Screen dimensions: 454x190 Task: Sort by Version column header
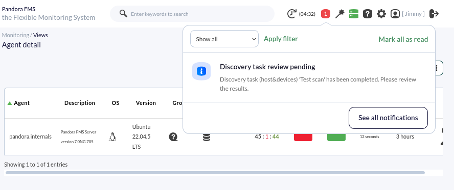[x=146, y=103]
